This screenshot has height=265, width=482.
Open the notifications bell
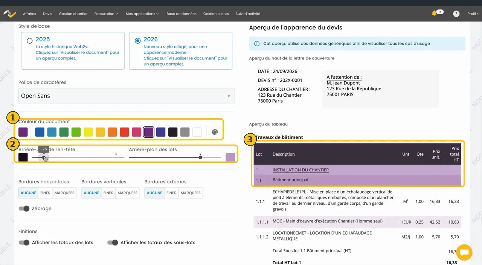tap(434, 14)
